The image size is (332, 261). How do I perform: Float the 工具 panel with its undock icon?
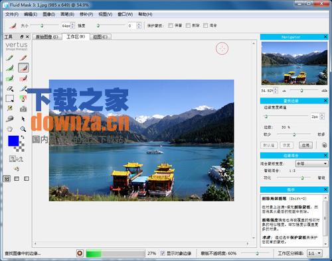point(22,36)
